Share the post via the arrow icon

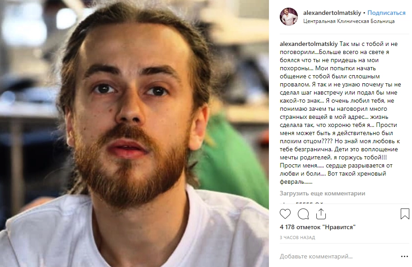pos(321,214)
